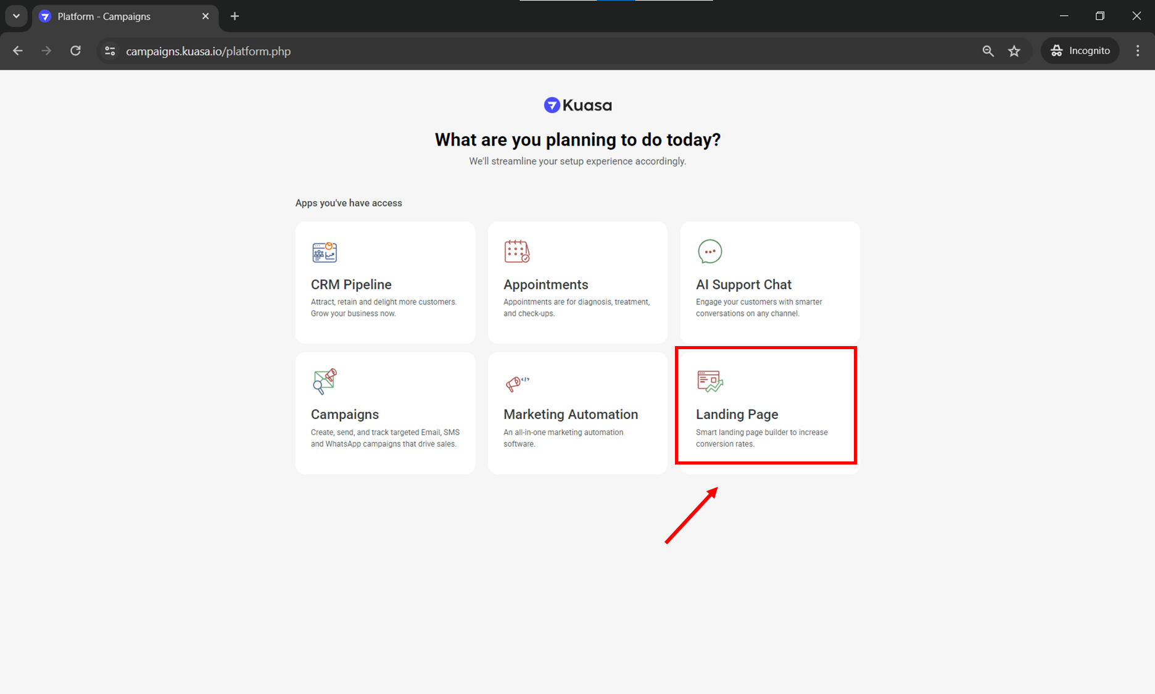Open a new browser tab

coord(234,17)
